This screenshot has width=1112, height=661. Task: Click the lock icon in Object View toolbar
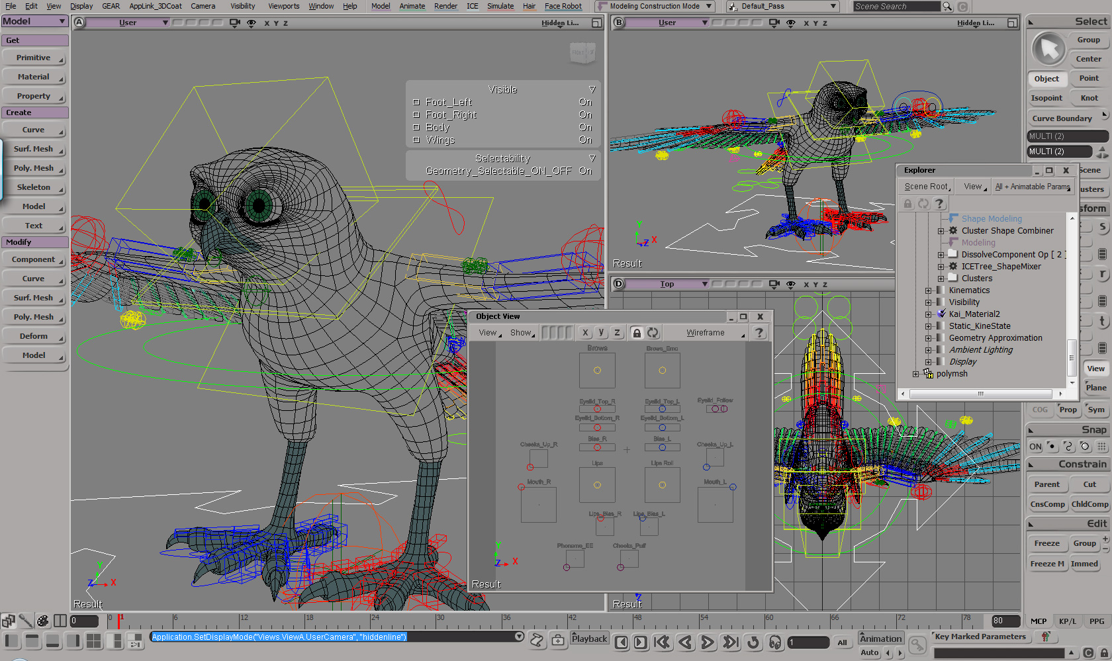coord(636,333)
